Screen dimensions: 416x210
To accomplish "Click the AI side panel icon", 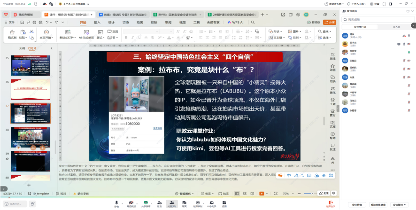I will pyautogui.click(x=332, y=160).
